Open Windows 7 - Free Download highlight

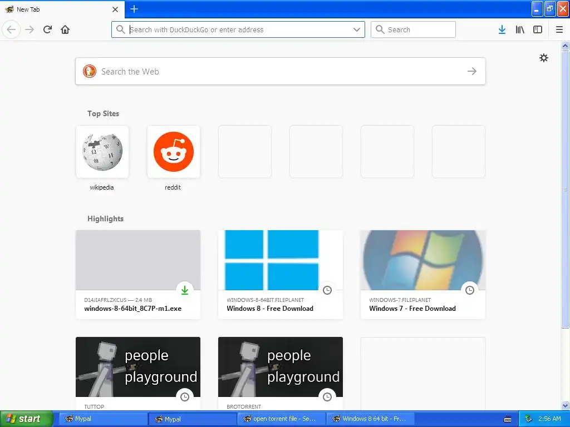423,275
